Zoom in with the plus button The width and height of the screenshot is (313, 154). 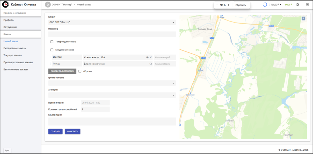tap(229, 5)
